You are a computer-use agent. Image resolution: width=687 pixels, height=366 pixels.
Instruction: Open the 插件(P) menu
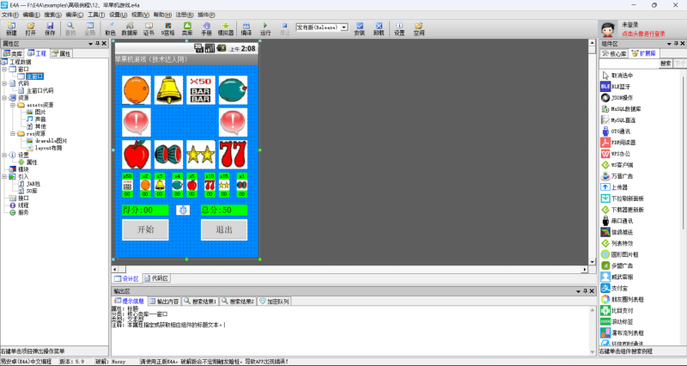206,15
